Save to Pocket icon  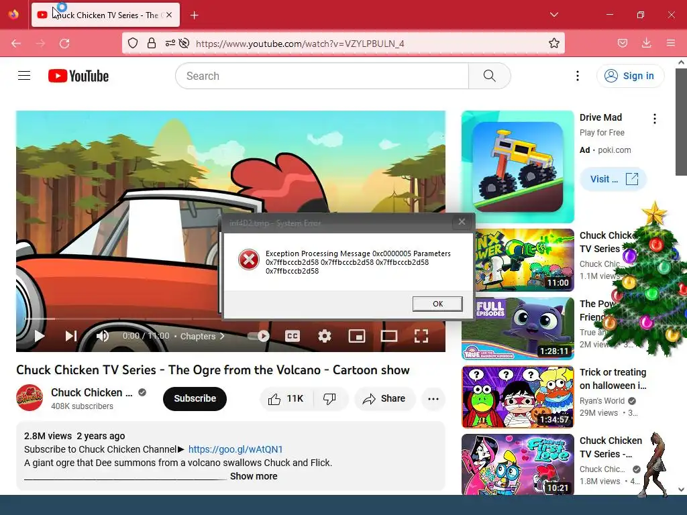pos(623,44)
